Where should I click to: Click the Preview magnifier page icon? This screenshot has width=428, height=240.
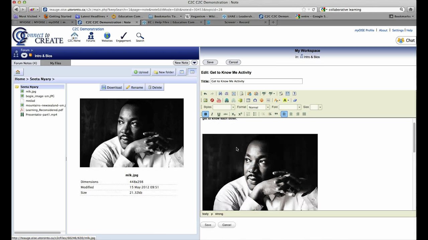pos(241,94)
